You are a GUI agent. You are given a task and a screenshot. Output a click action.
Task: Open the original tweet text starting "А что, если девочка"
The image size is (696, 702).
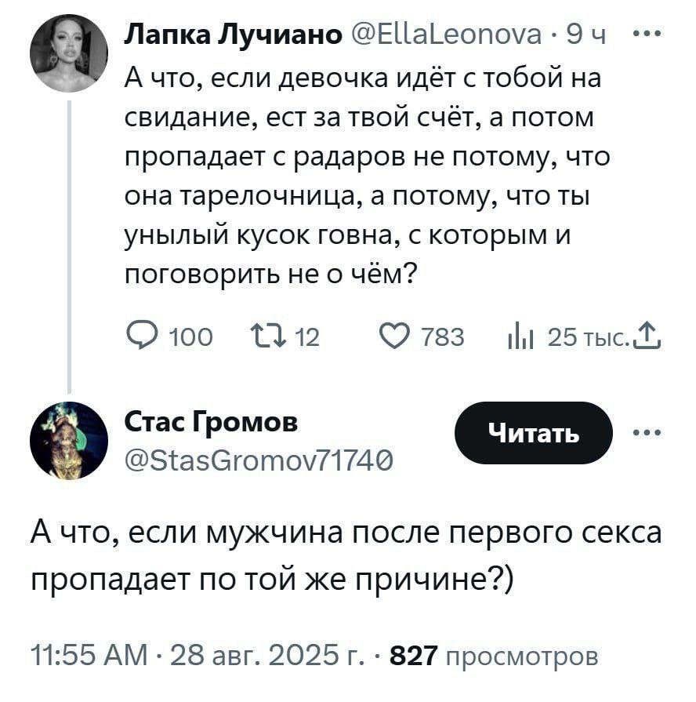(x=361, y=174)
